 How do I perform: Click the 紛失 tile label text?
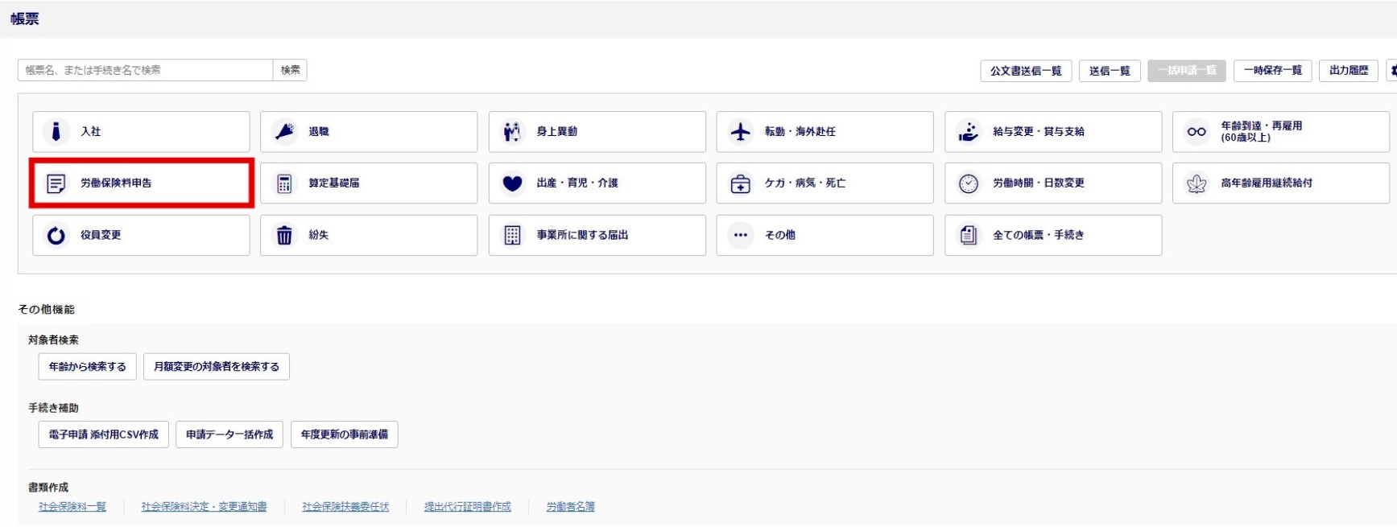(x=319, y=235)
